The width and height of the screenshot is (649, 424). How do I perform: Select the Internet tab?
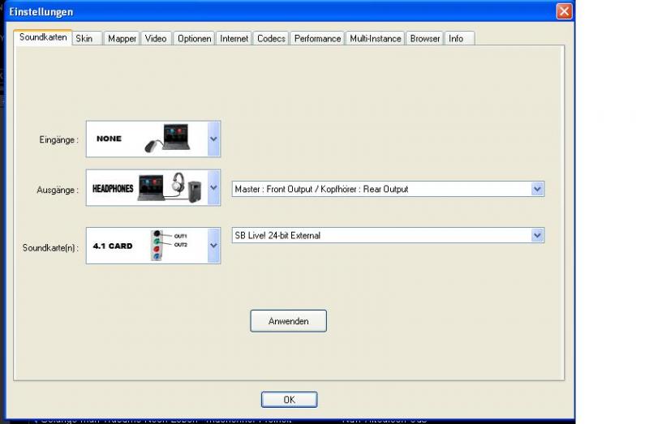234,38
